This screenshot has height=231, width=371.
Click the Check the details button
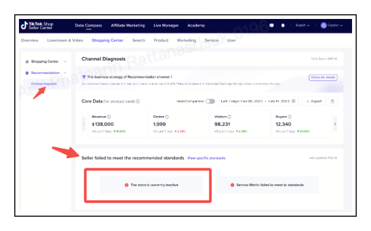pyautogui.click(x=323, y=78)
